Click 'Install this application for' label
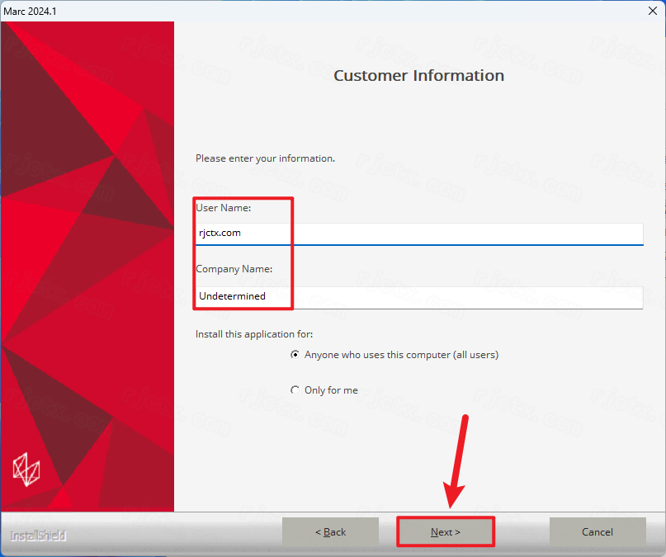Viewport: 666px width, 557px height. pos(254,334)
